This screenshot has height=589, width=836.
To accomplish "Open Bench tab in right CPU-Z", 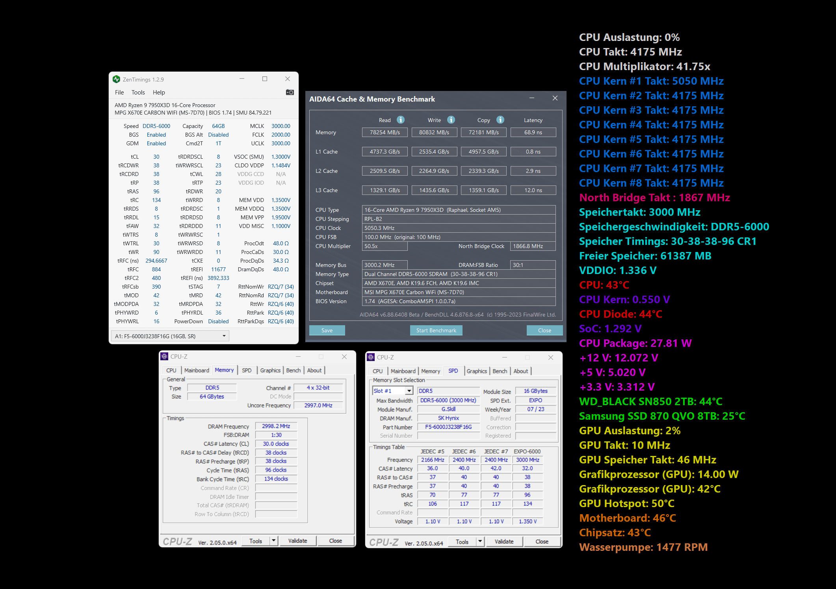I will [500, 371].
